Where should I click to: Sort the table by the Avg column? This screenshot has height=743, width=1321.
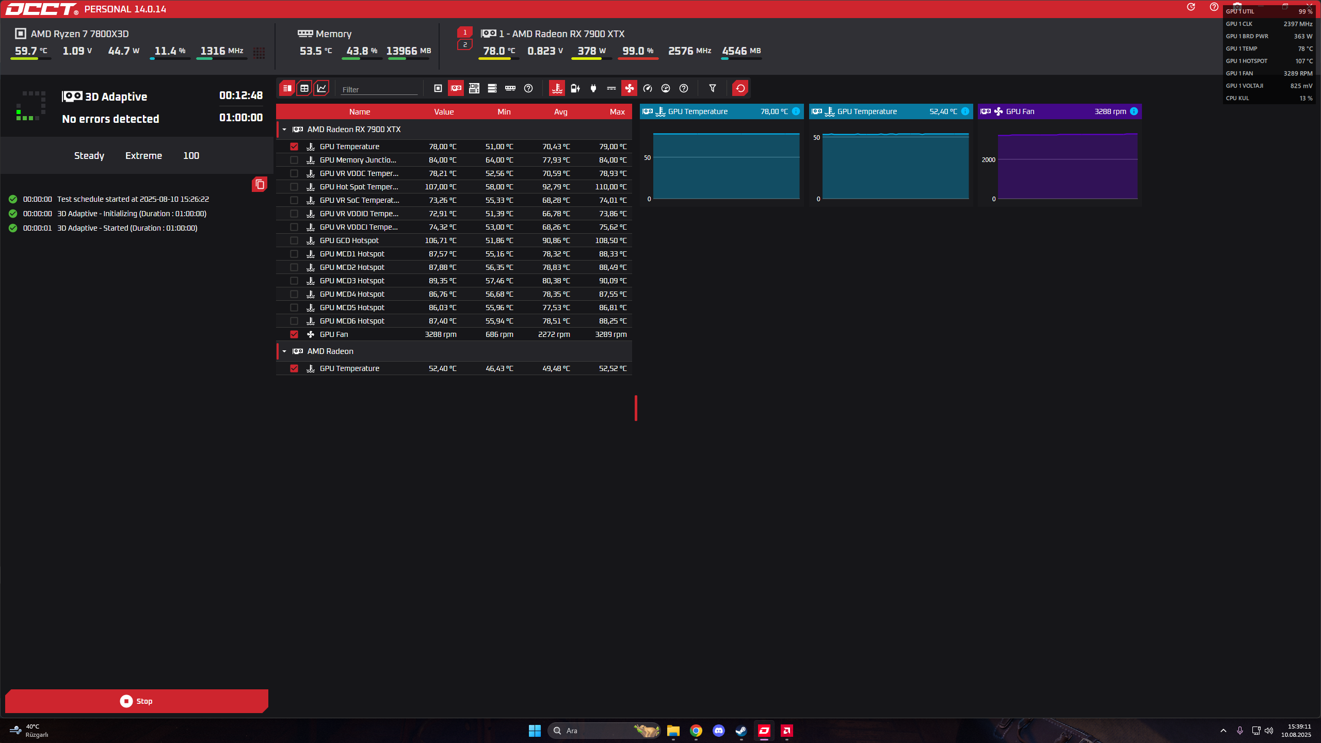pos(561,112)
